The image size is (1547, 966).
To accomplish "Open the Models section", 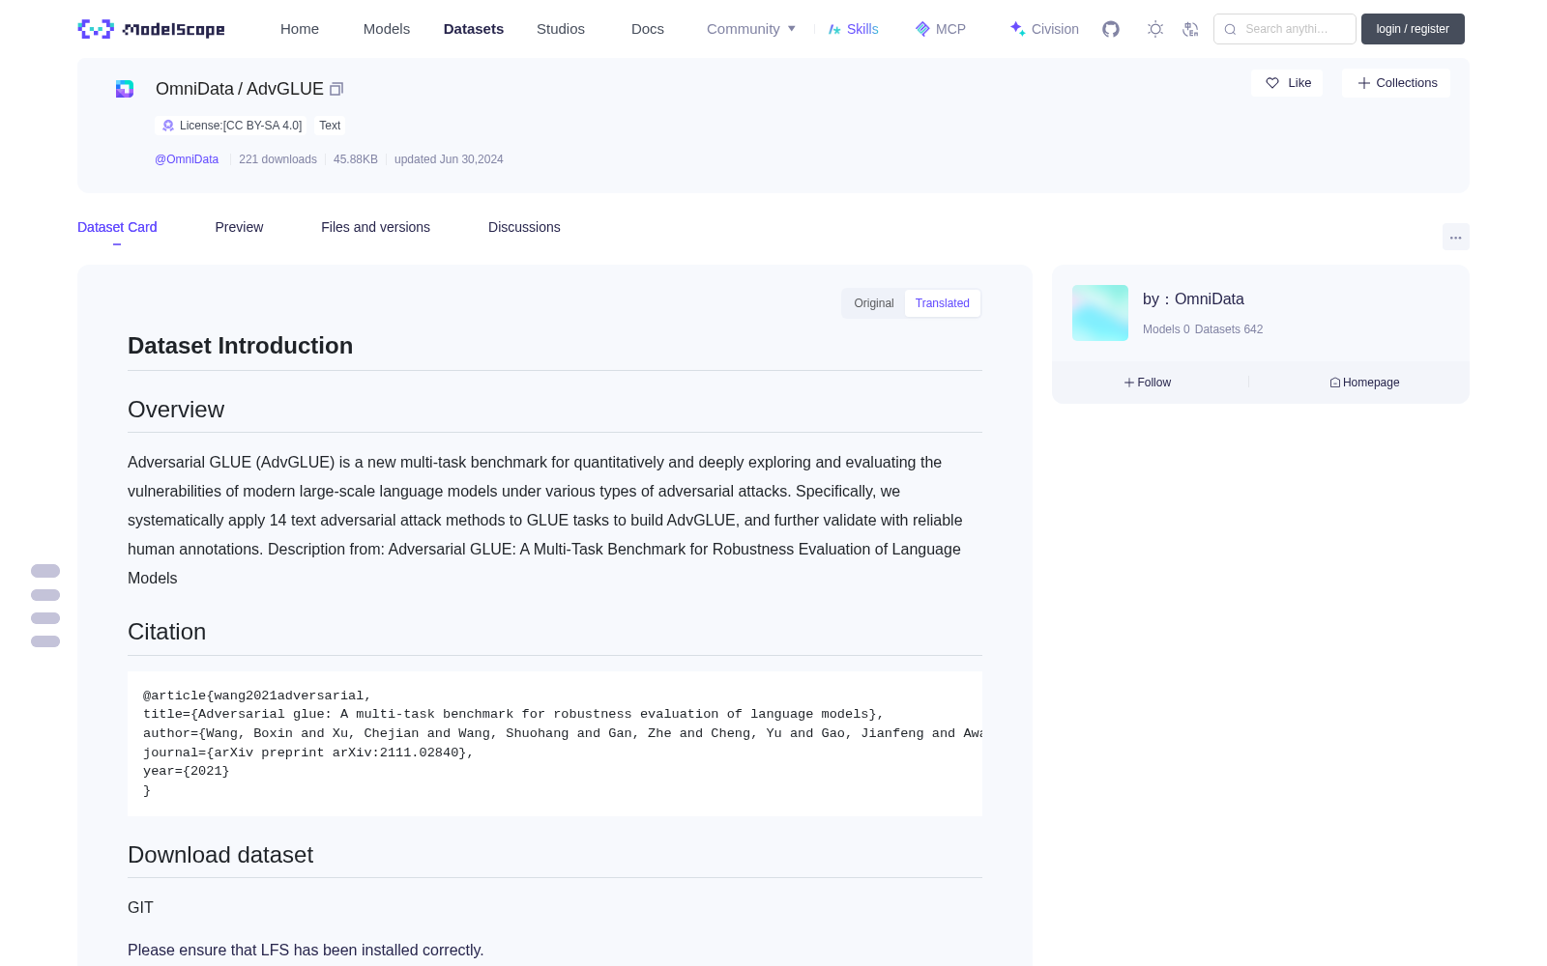I will click(387, 29).
